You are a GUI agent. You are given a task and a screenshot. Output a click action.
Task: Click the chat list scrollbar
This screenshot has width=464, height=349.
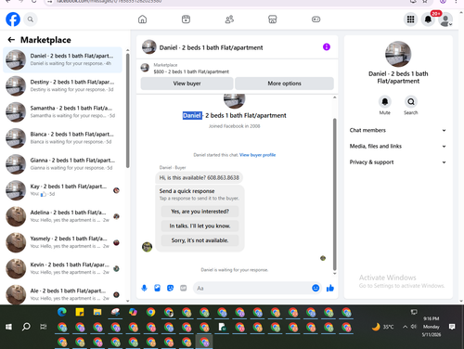point(127,110)
